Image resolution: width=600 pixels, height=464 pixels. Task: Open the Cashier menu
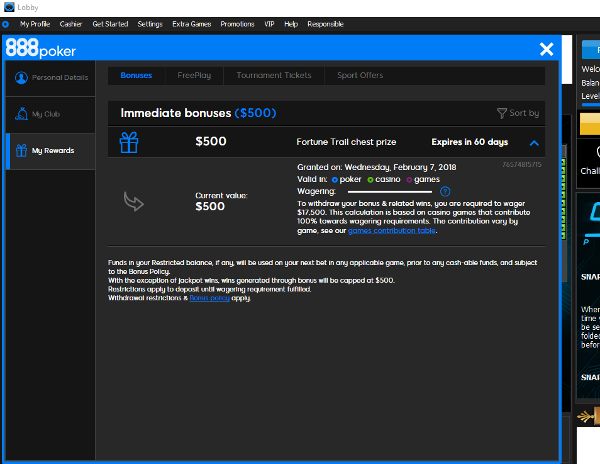tap(71, 24)
